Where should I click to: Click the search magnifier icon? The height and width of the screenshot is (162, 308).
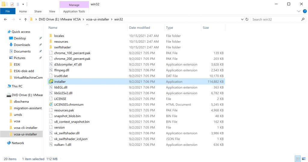tap(303, 19)
